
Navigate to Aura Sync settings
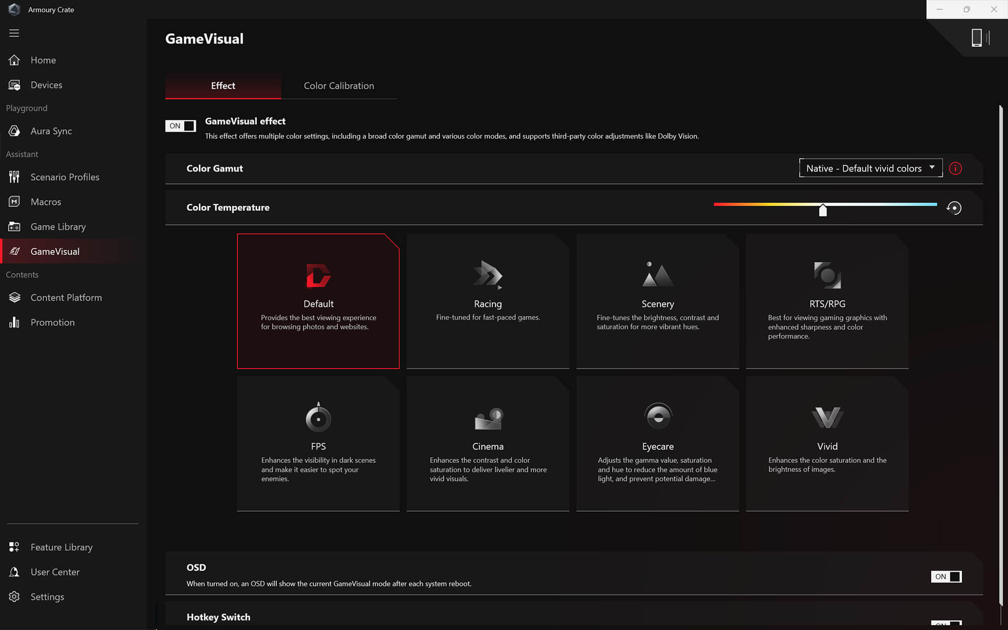(x=51, y=131)
